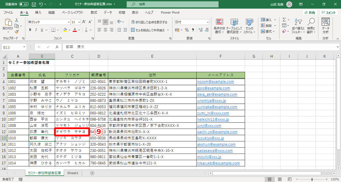The height and width of the screenshot is (182, 341).
Task: Toggle Middle Align button
Action: [106, 22]
